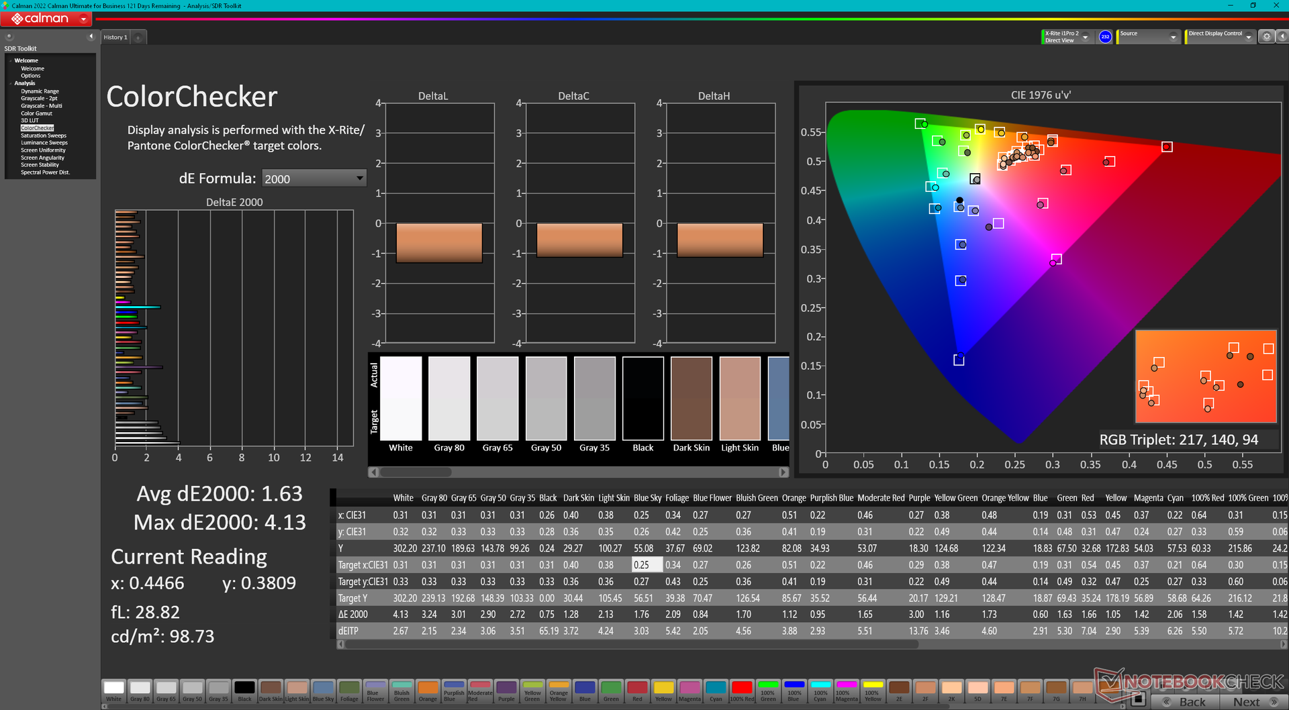Add a new history tab with plus
Image resolution: width=1289 pixels, height=710 pixels.
(x=138, y=38)
